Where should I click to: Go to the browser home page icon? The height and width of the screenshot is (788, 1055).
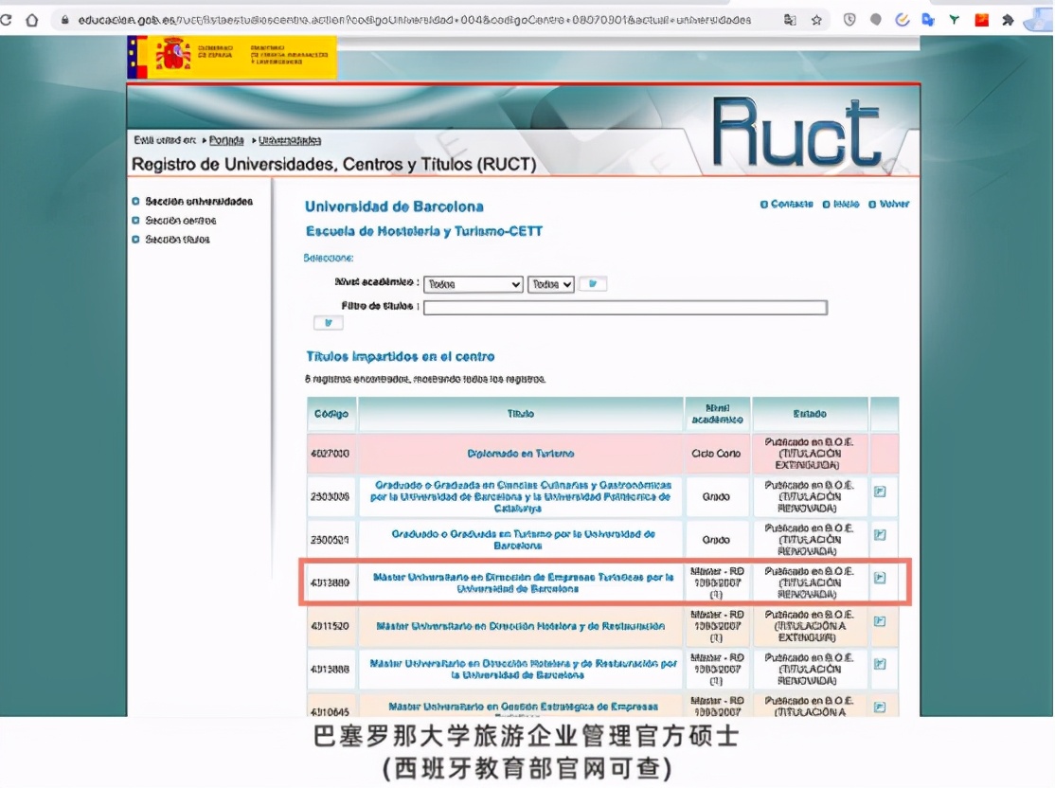tap(31, 20)
